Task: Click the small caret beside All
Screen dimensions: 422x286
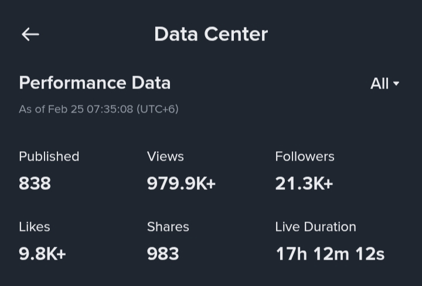Action: click(396, 84)
